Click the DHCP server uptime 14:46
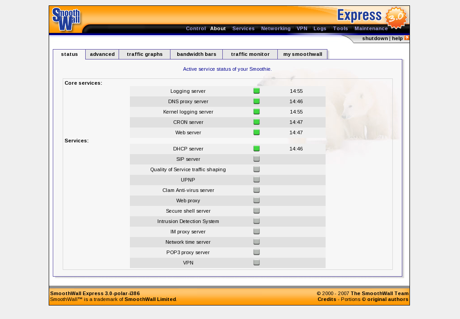 click(296, 149)
